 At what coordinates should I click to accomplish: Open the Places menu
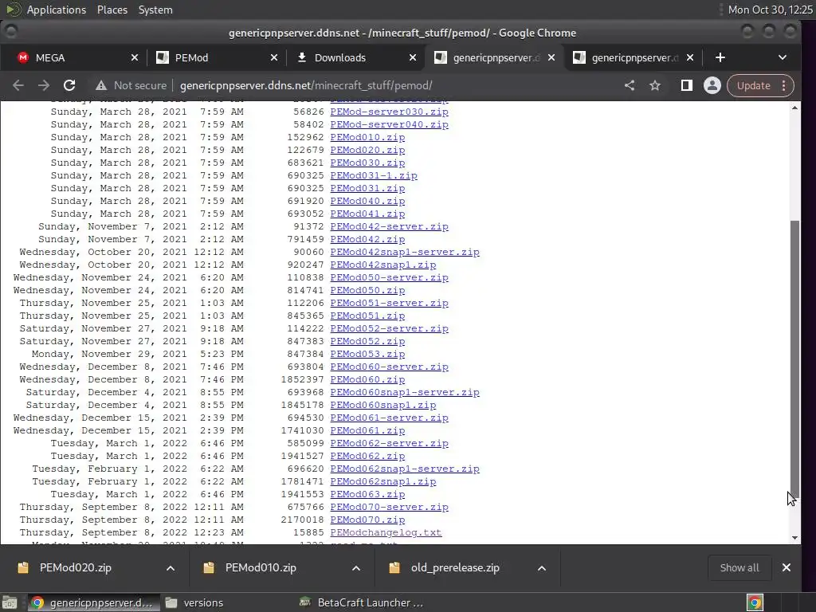112,10
